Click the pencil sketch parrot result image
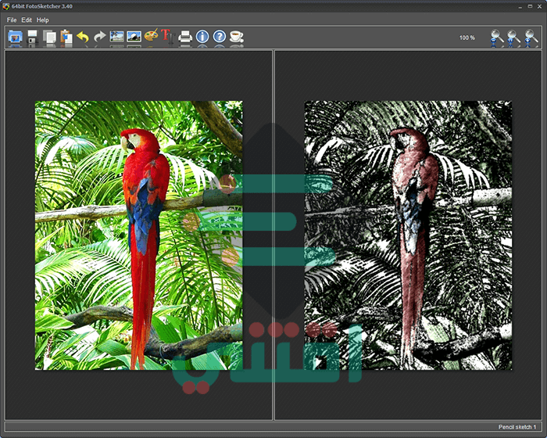 tap(408, 235)
